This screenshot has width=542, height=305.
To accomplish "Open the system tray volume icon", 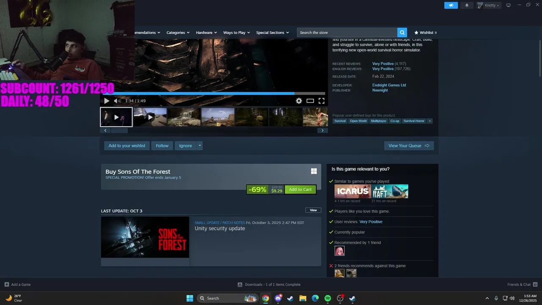I will (512, 298).
